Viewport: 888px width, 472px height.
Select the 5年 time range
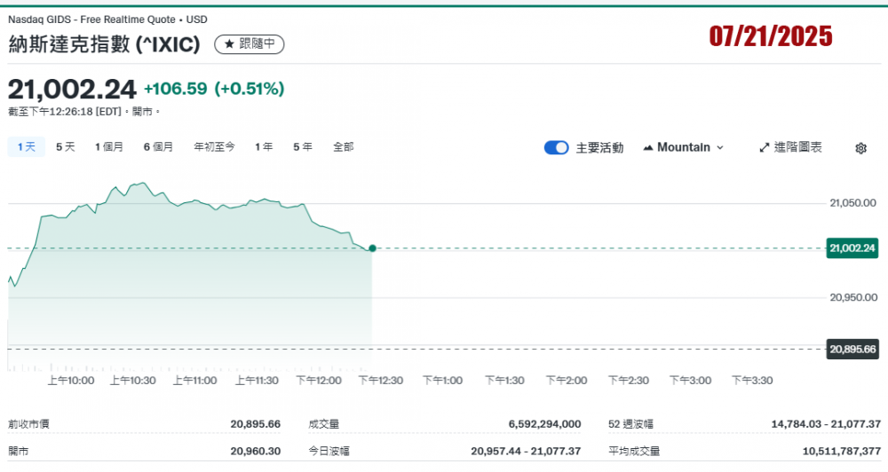(x=303, y=147)
